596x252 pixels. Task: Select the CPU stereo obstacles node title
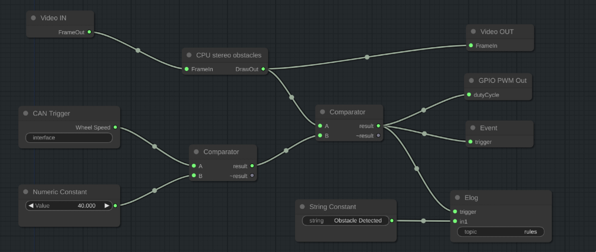click(x=228, y=55)
